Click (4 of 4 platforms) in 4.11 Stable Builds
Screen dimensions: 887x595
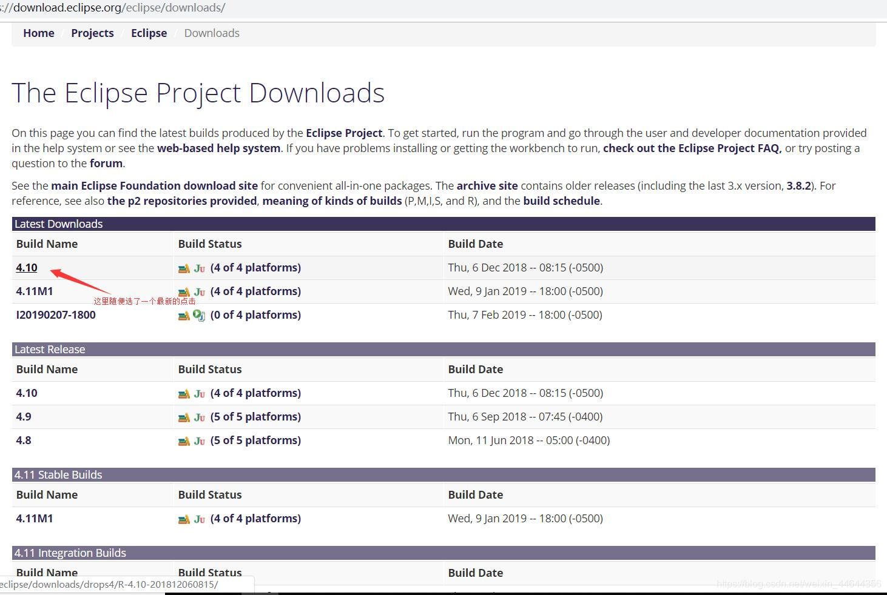(255, 518)
